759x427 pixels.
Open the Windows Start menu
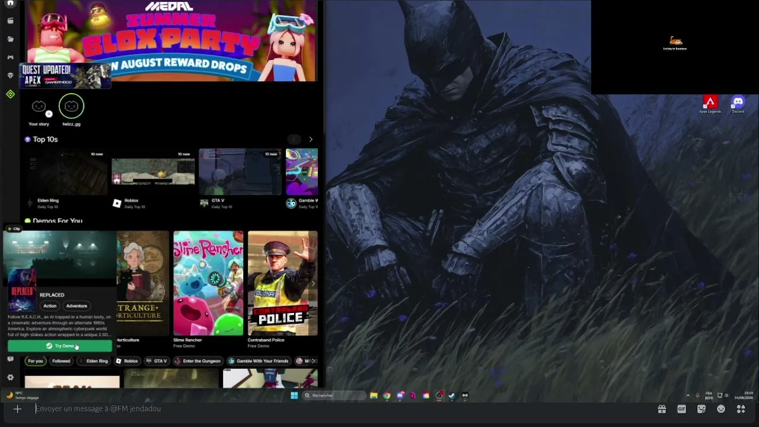(x=294, y=396)
